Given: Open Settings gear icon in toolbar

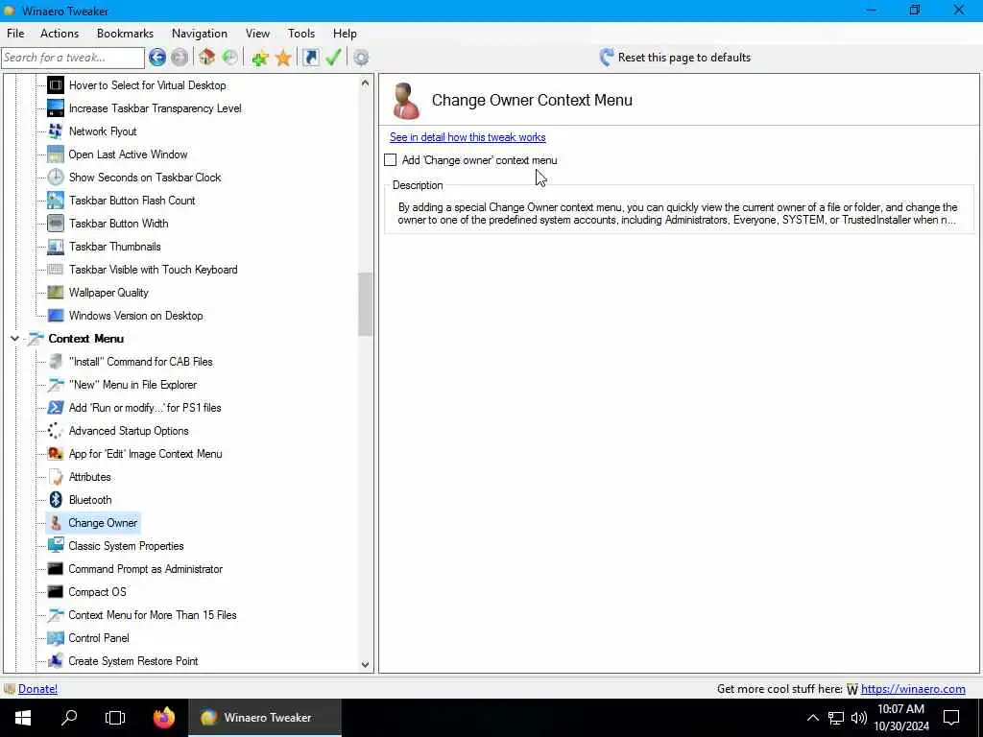Looking at the screenshot, I should 361,58.
